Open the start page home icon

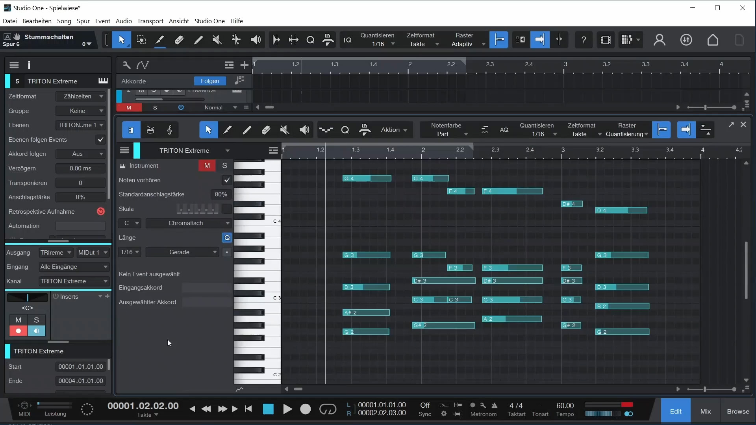coord(713,40)
